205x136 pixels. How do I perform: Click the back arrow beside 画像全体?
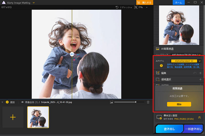pyautogui.click(x=22, y=102)
